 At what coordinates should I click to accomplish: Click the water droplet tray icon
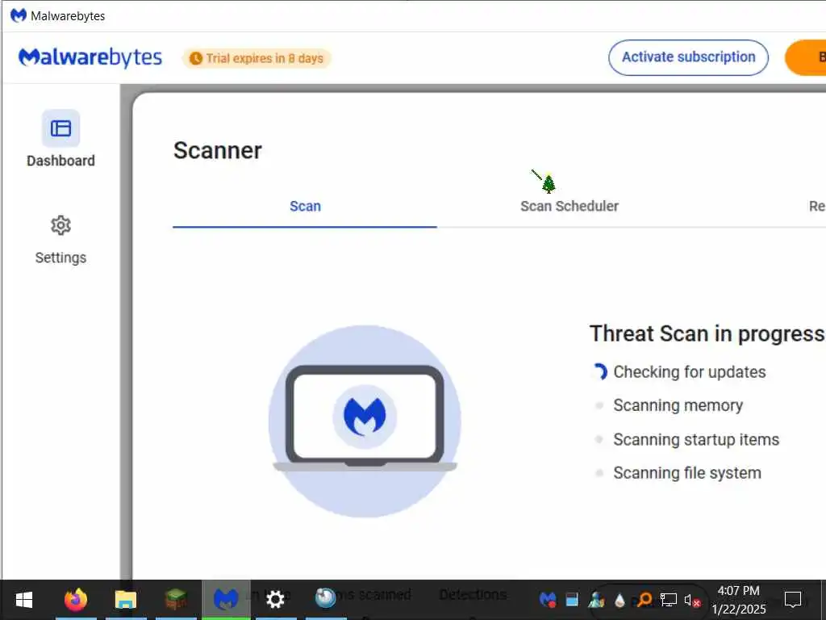(x=620, y=600)
